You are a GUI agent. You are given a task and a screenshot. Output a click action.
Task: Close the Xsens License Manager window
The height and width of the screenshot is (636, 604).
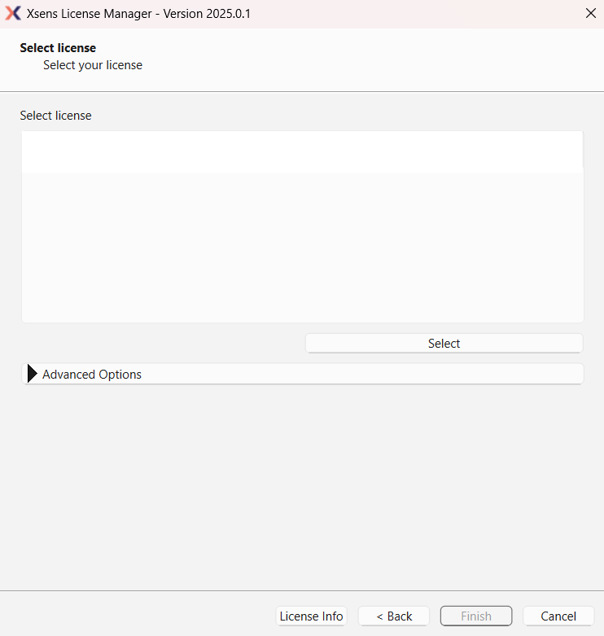pos(591,13)
